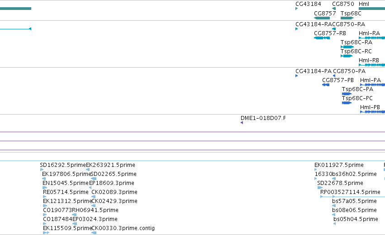Select the Tsp68C-RA transcript glyph
385x235 pixels.
pos(347,47)
